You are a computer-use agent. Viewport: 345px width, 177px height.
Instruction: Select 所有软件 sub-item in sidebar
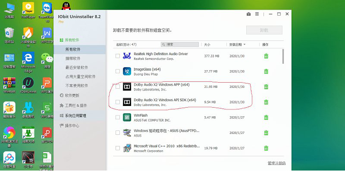point(80,50)
